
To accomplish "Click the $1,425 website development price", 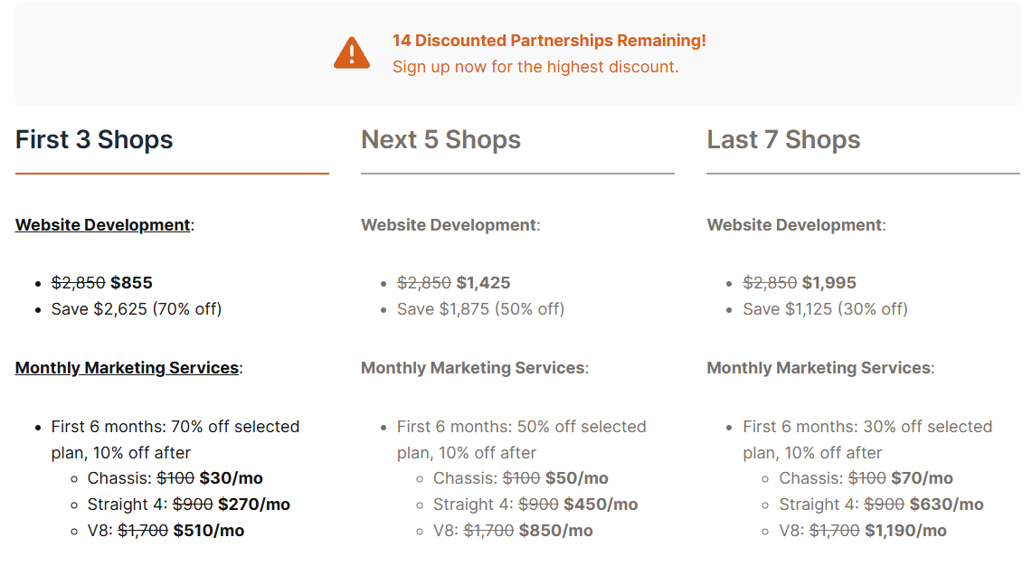I will tap(483, 283).
